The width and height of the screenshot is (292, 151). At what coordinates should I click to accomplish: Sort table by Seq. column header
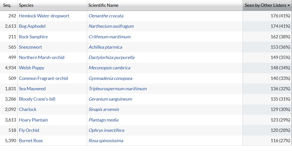point(7,5)
